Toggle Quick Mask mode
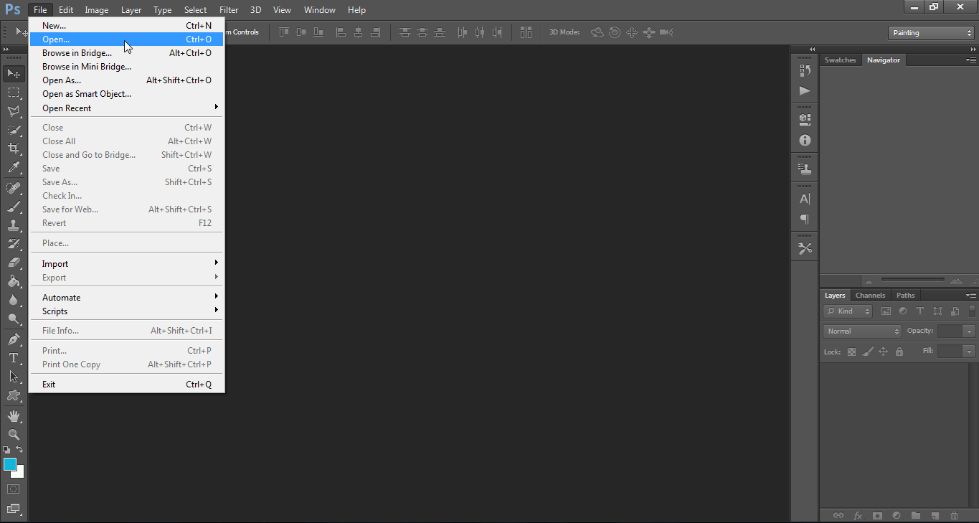Viewport: 979px width, 523px height. [14, 489]
